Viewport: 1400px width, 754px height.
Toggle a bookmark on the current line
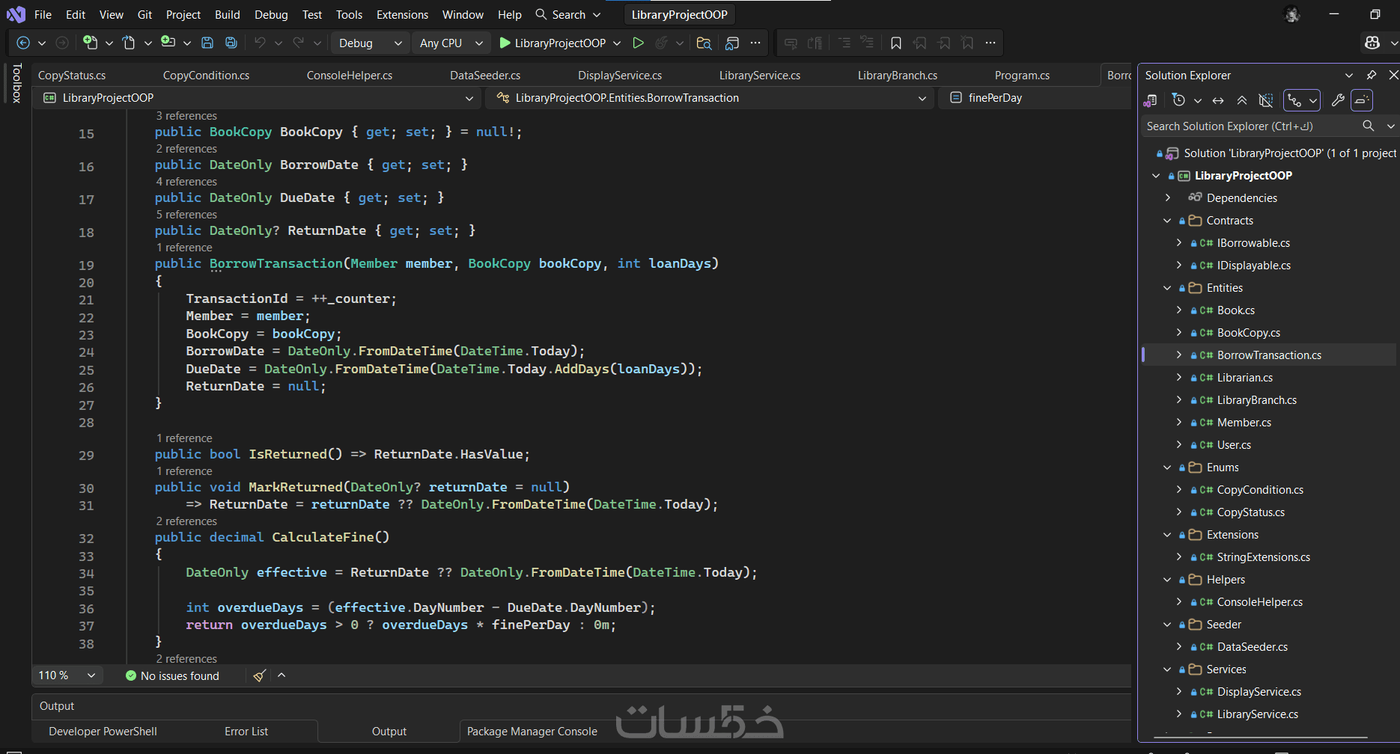[x=896, y=43]
